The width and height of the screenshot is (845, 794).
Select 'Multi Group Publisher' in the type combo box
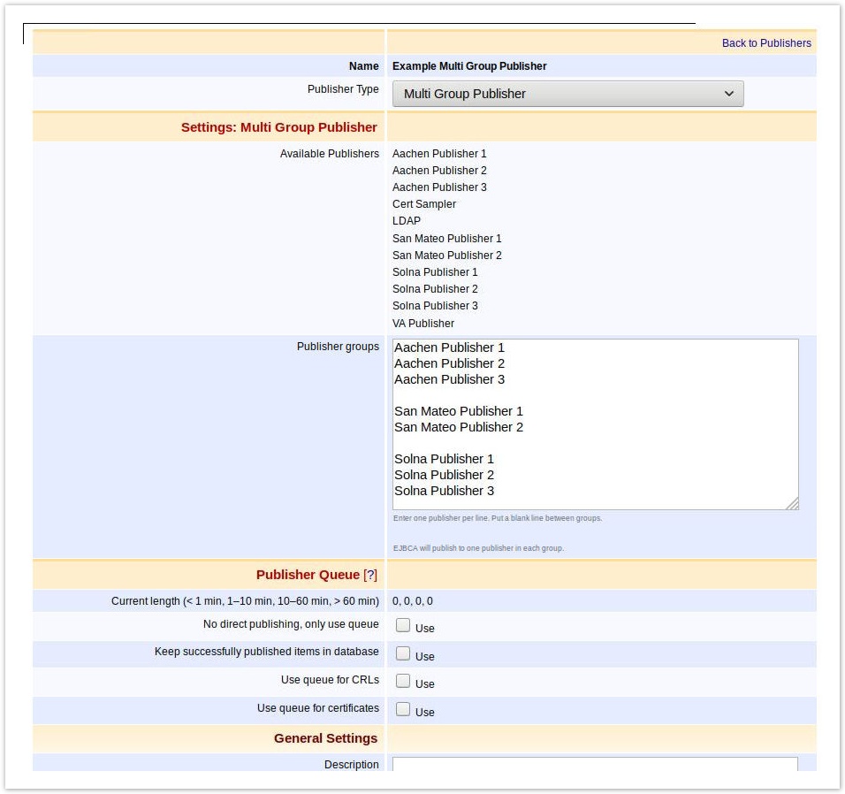tap(567, 93)
